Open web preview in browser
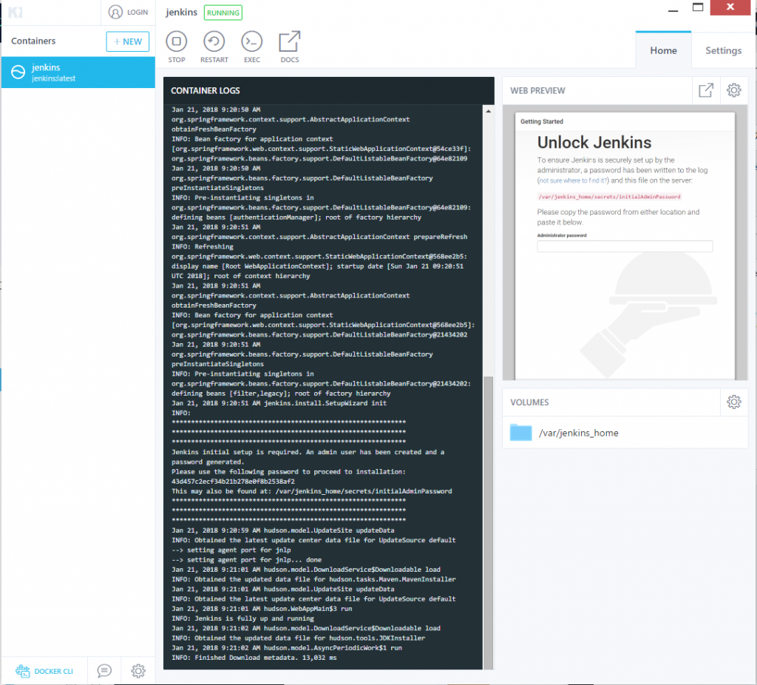 (706, 90)
